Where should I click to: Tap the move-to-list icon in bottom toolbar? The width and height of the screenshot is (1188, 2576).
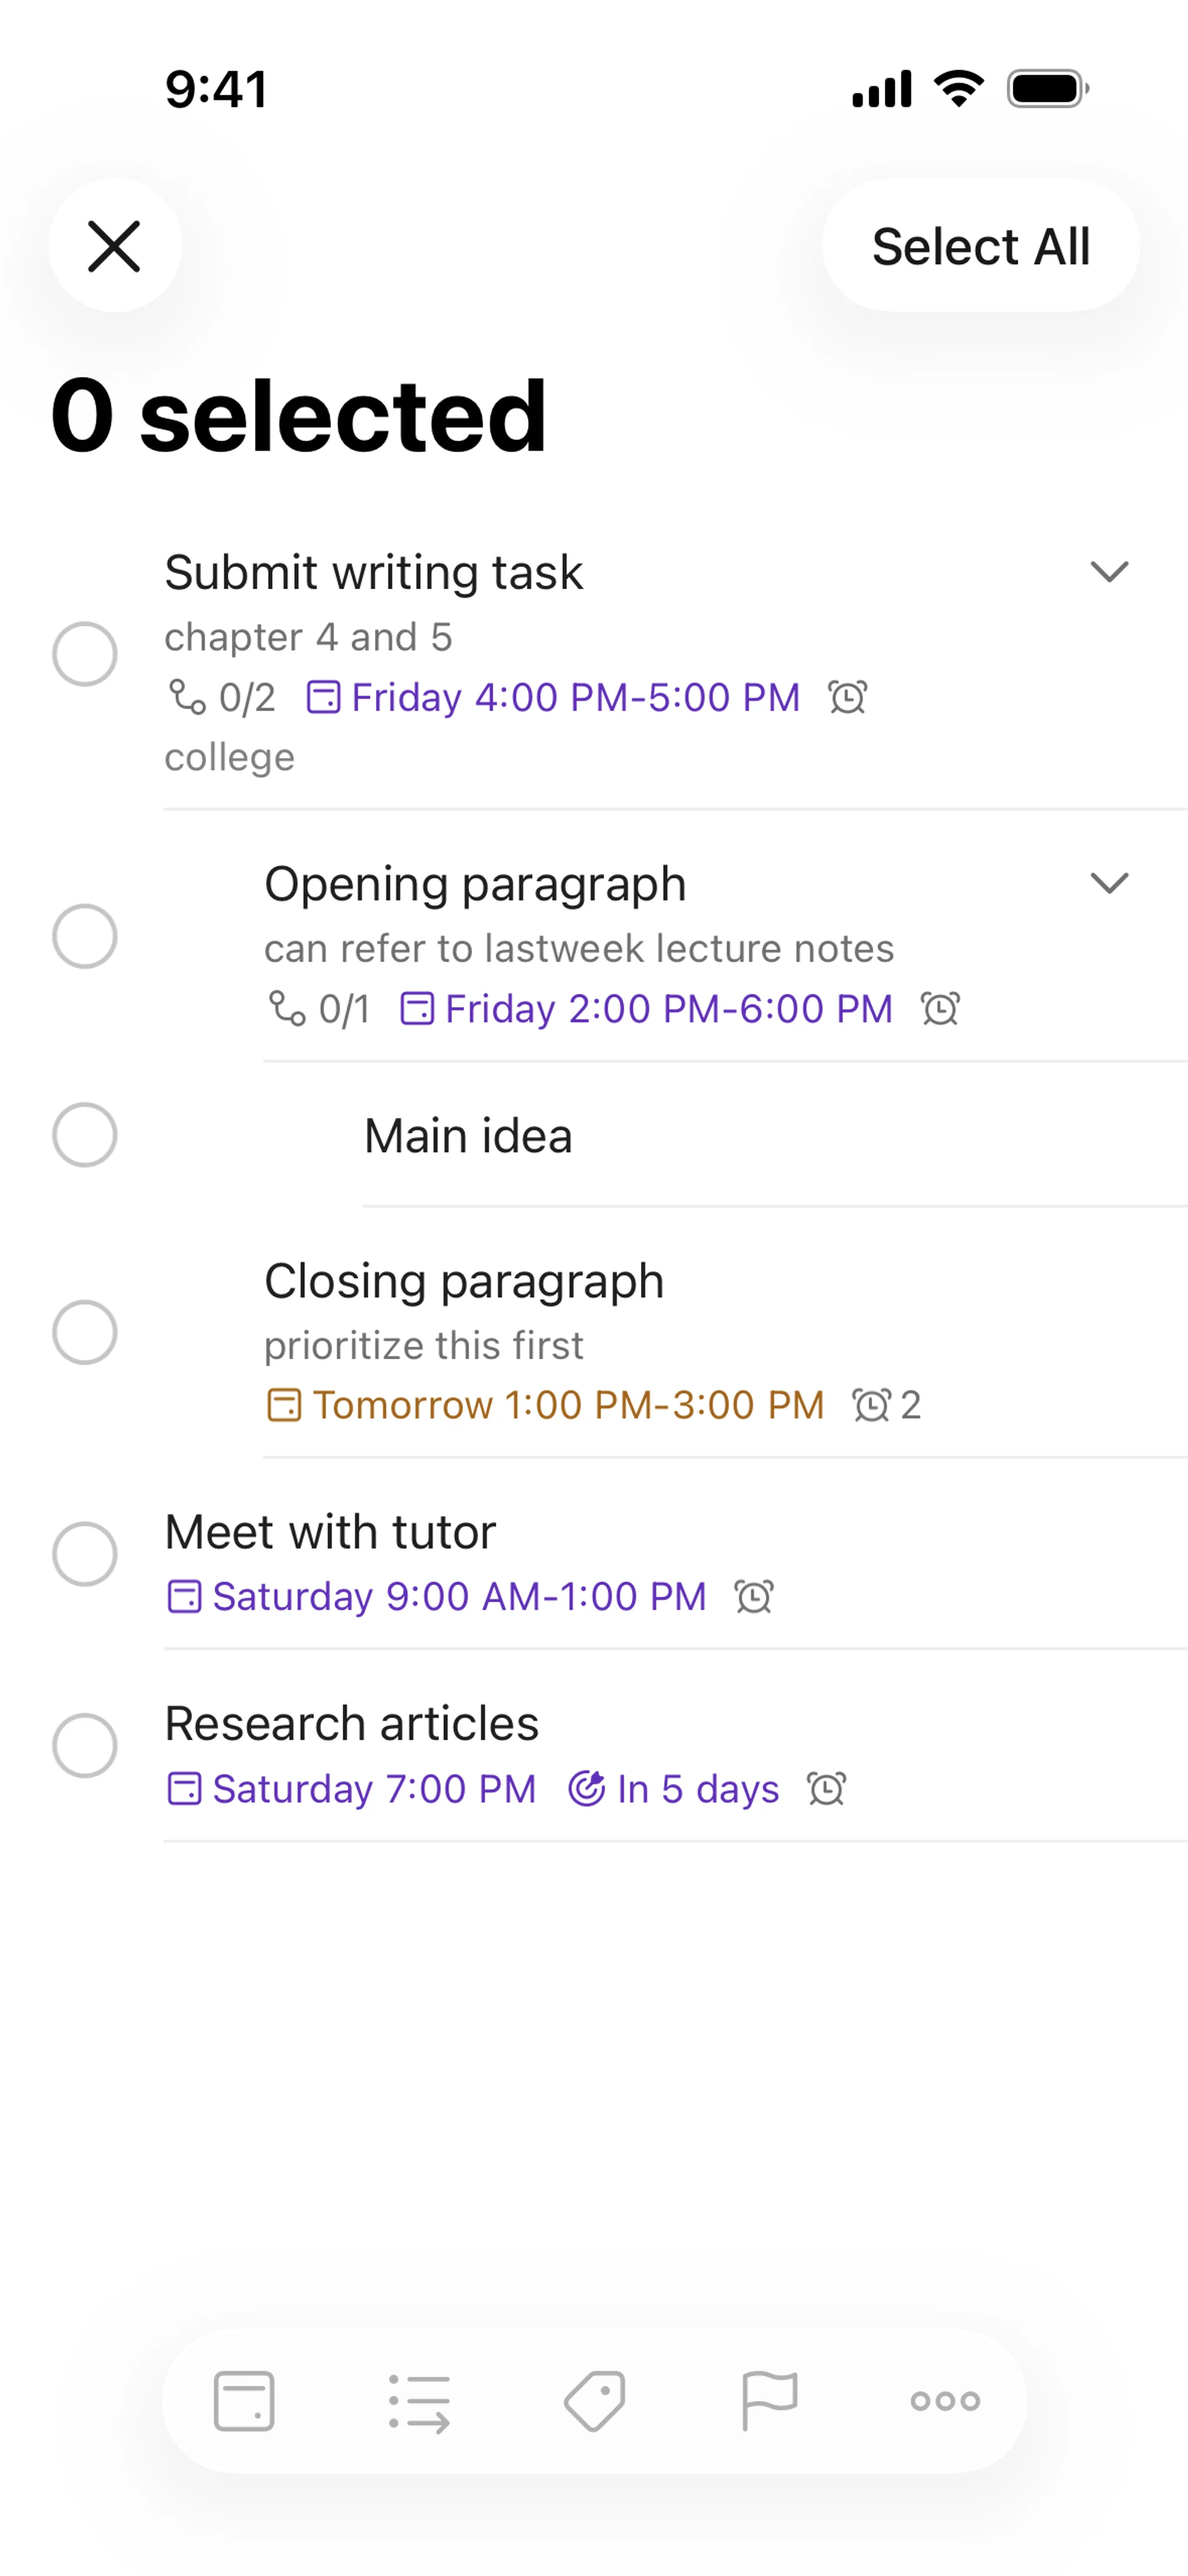point(419,2402)
